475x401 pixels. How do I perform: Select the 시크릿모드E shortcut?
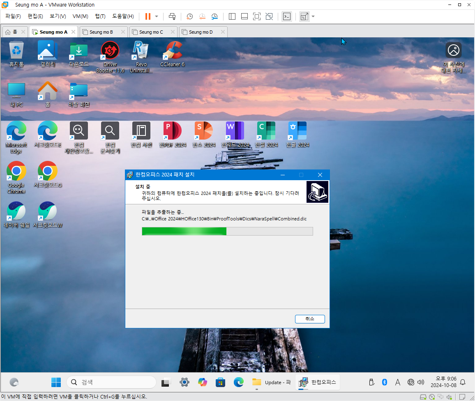(x=48, y=135)
